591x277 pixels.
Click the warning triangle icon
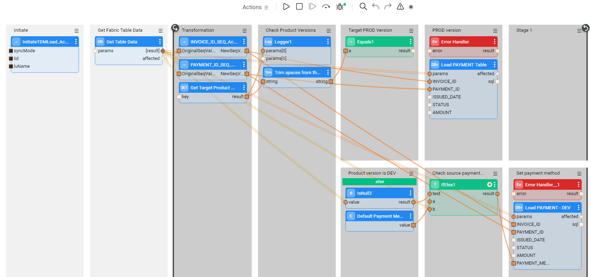pos(400,6)
